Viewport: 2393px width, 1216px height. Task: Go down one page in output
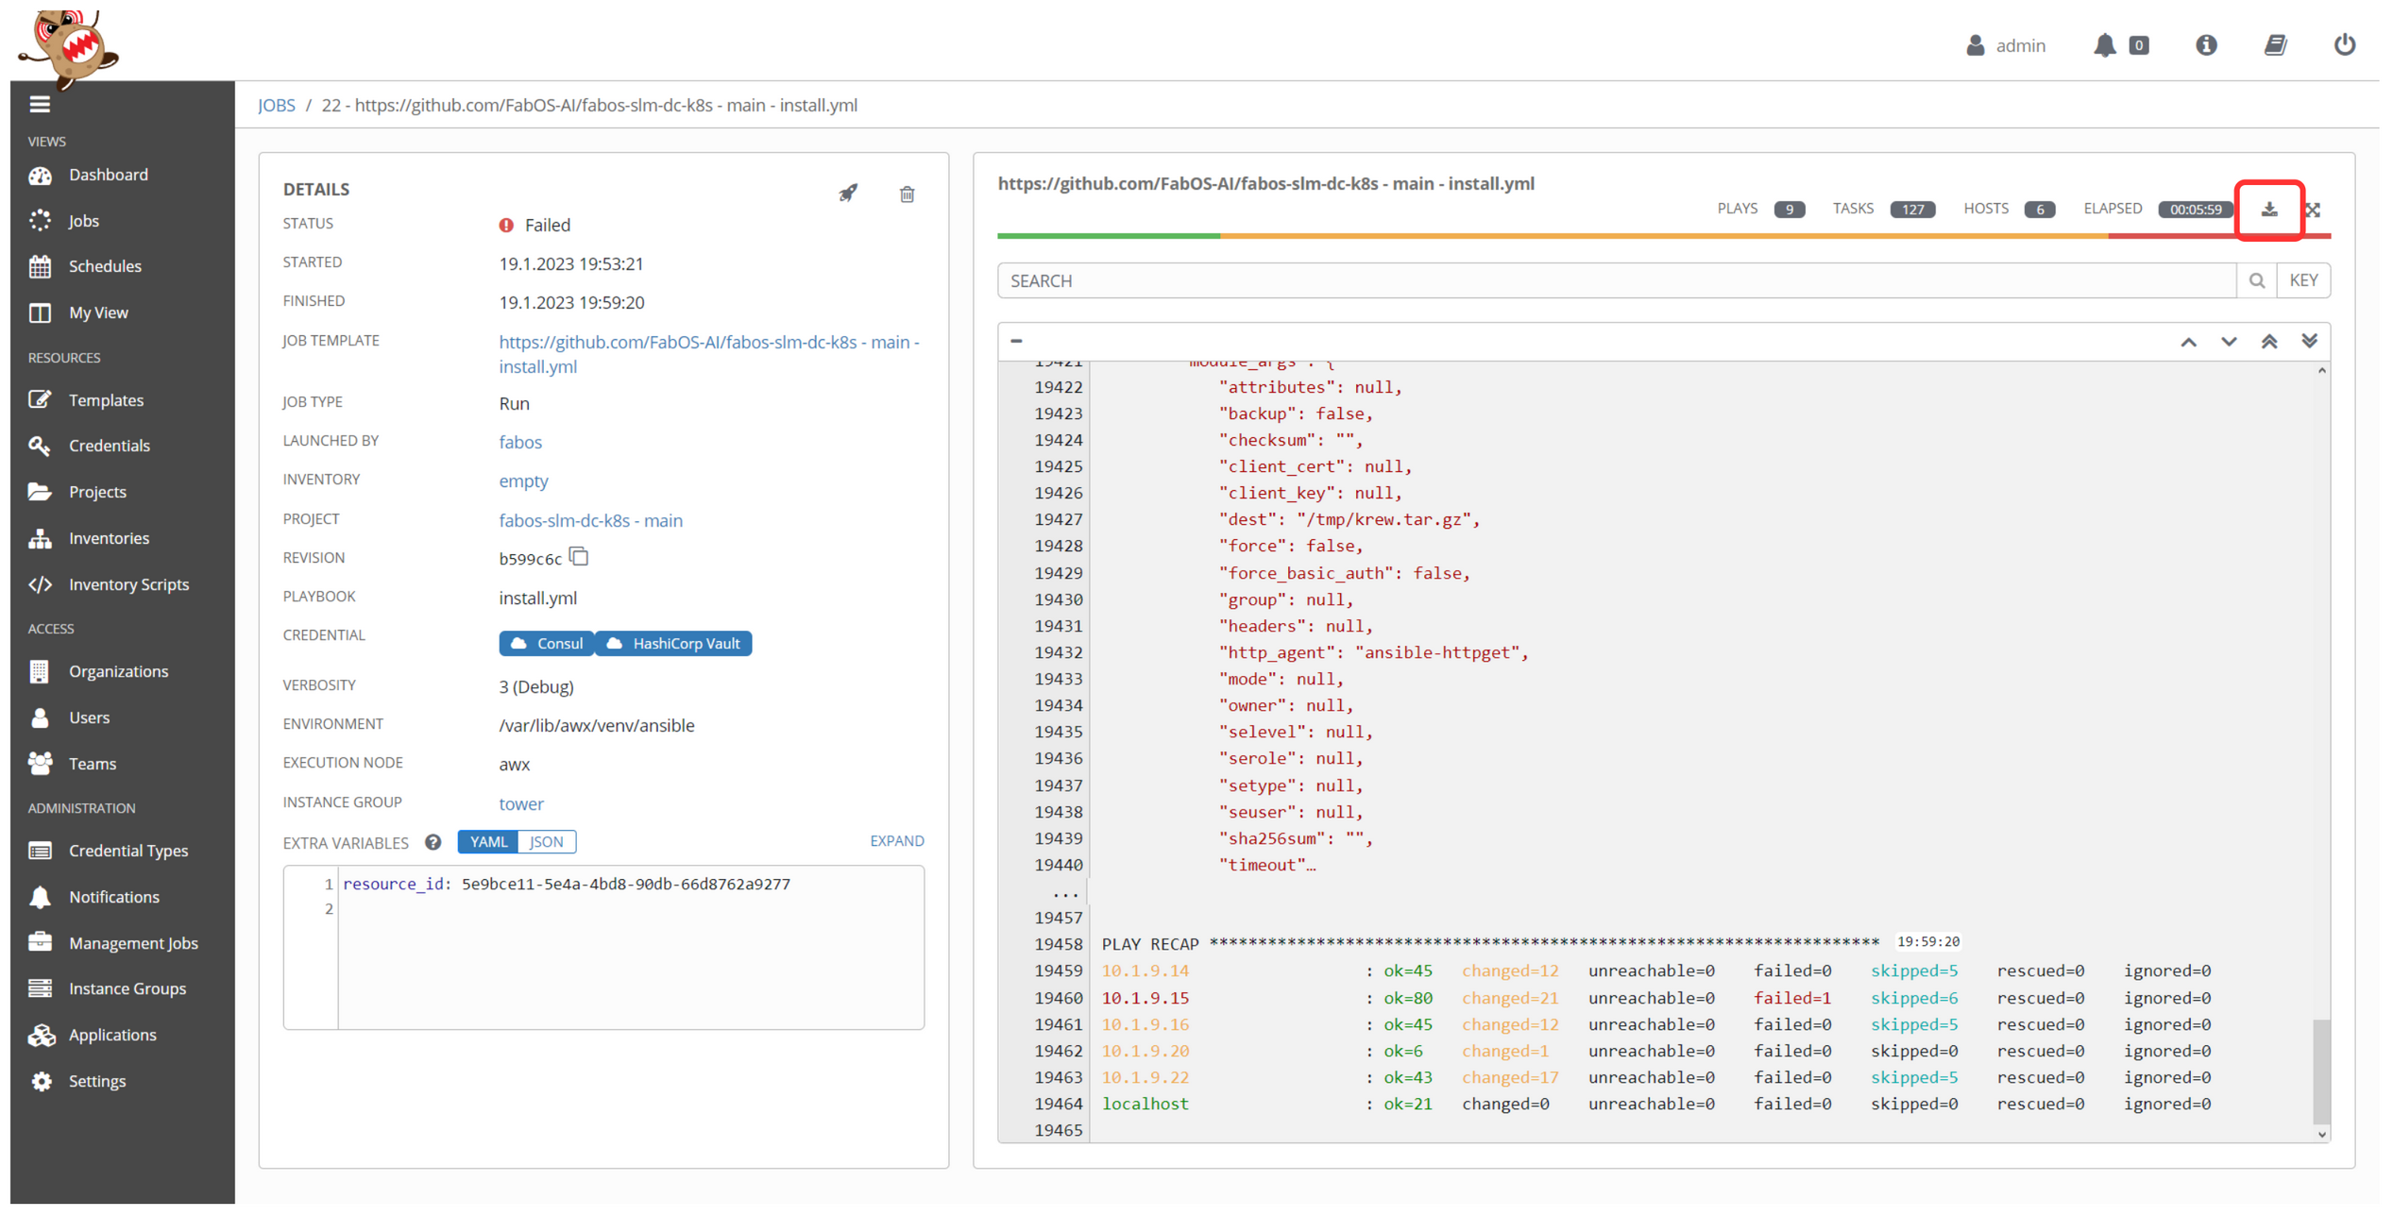tap(2229, 342)
